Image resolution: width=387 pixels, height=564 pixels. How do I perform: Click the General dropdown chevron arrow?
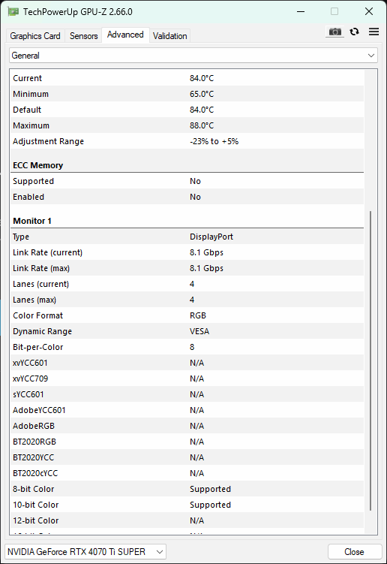pyautogui.click(x=370, y=56)
